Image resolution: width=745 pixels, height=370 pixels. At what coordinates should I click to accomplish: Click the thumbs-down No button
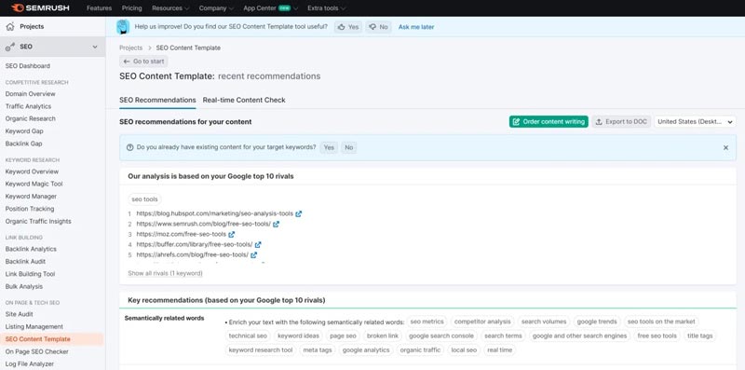click(379, 27)
